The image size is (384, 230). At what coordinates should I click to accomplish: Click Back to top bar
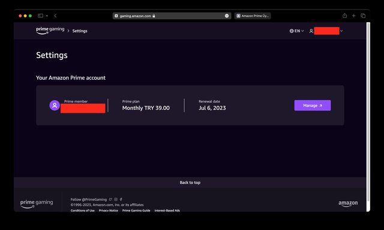(x=190, y=182)
